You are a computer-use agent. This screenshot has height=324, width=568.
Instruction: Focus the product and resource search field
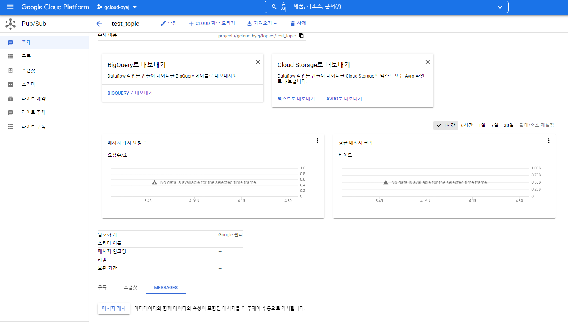[x=386, y=7]
